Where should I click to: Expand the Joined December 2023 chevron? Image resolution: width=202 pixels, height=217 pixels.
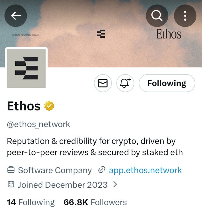click(x=115, y=184)
